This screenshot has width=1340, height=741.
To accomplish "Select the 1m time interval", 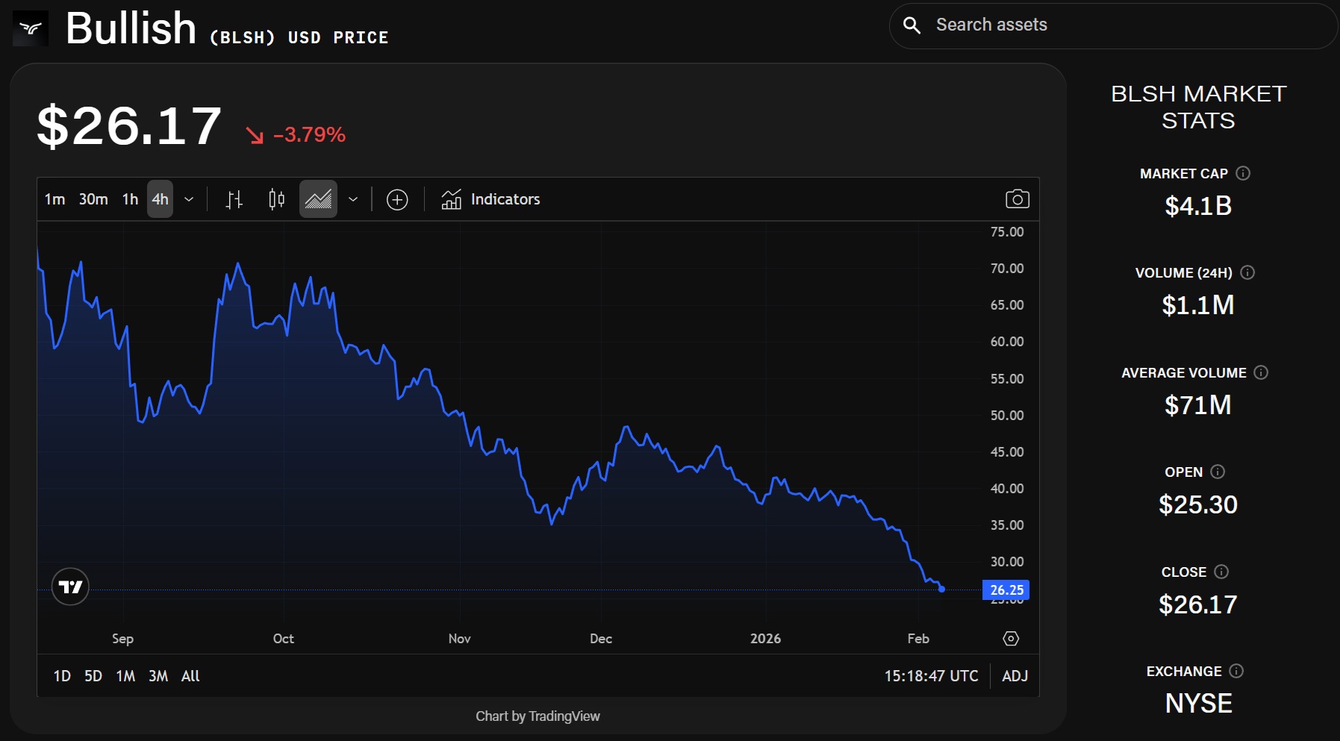I will [x=54, y=199].
